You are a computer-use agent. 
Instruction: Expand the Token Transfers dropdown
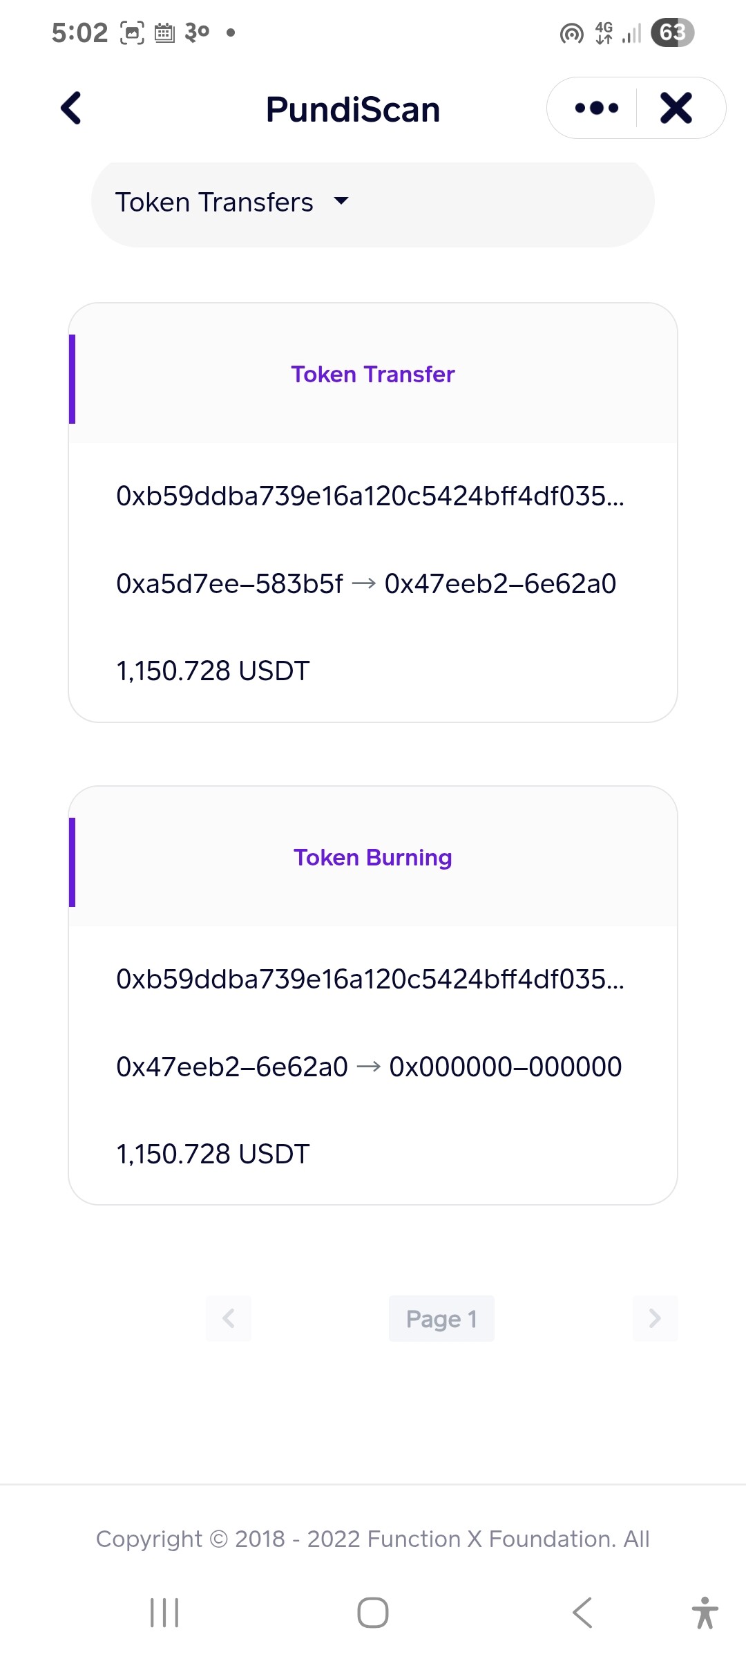click(x=373, y=203)
